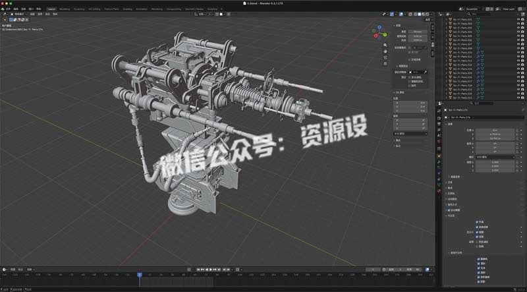Image resolution: width=527 pixels, height=292 pixels.
Task: Click the blue timeline playhead marker
Action: tap(140, 274)
